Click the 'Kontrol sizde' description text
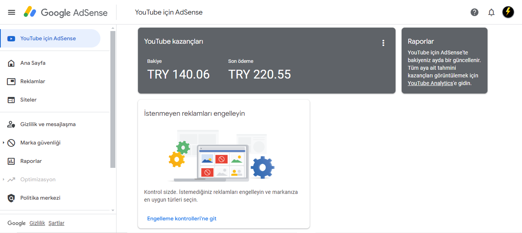The width and height of the screenshot is (522, 233). pos(221,196)
